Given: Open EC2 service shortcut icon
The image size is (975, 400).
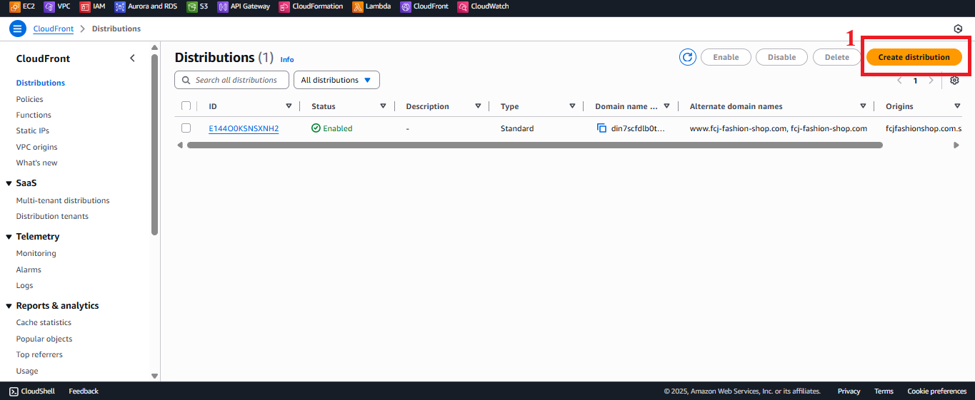Looking at the screenshot, I should pyautogui.click(x=14, y=6).
